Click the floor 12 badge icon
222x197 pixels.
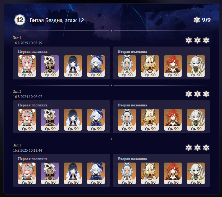tap(20, 20)
